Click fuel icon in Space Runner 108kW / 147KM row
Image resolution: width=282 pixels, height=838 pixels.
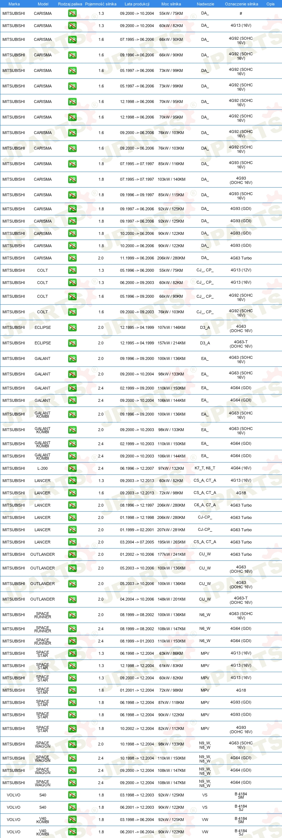click(x=72, y=629)
